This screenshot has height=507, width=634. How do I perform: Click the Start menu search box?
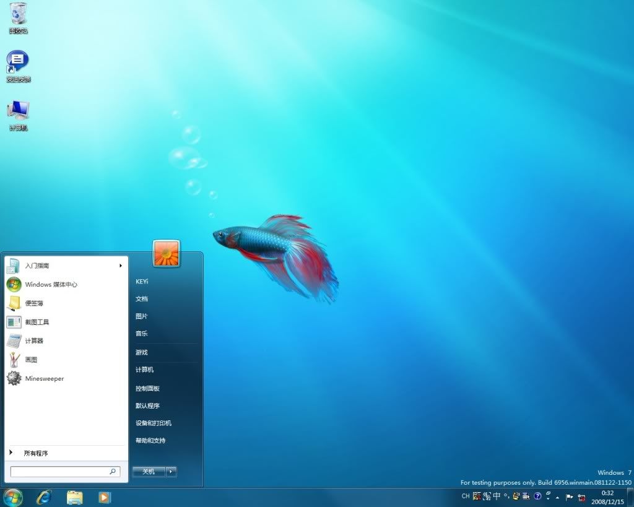64,472
